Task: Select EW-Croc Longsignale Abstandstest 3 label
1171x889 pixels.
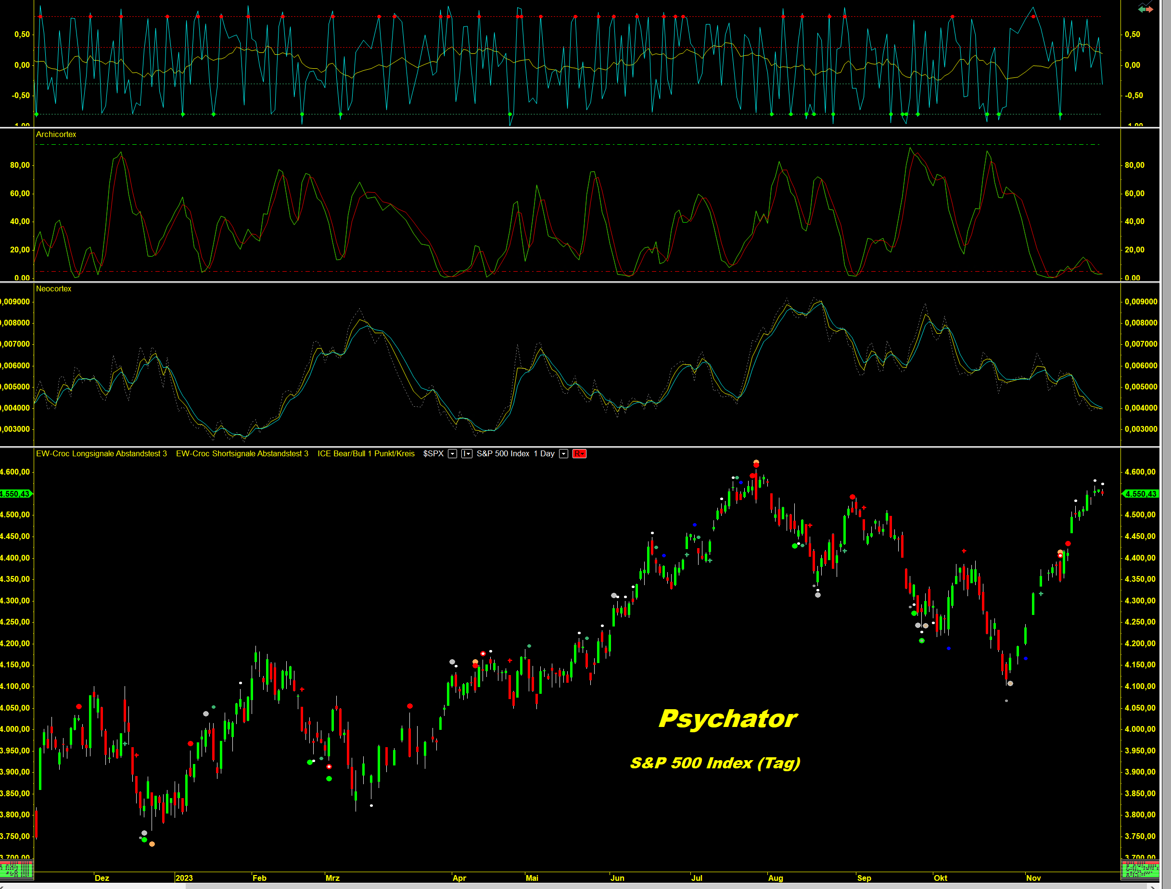Action: pos(101,453)
